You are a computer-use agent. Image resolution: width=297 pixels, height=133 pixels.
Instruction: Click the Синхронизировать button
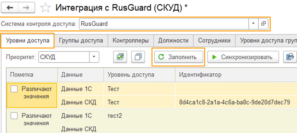[x=243, y=57]
